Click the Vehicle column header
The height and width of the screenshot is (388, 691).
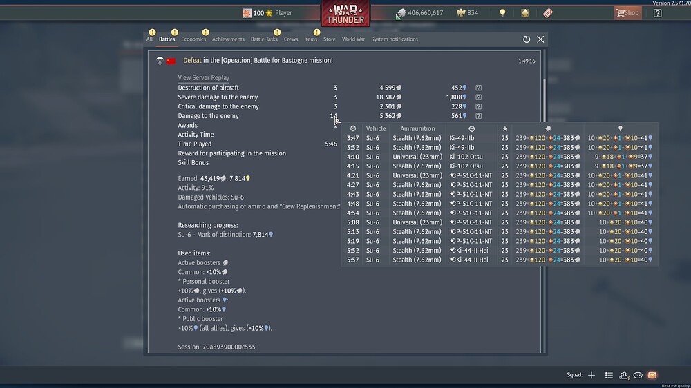[375, 128]
